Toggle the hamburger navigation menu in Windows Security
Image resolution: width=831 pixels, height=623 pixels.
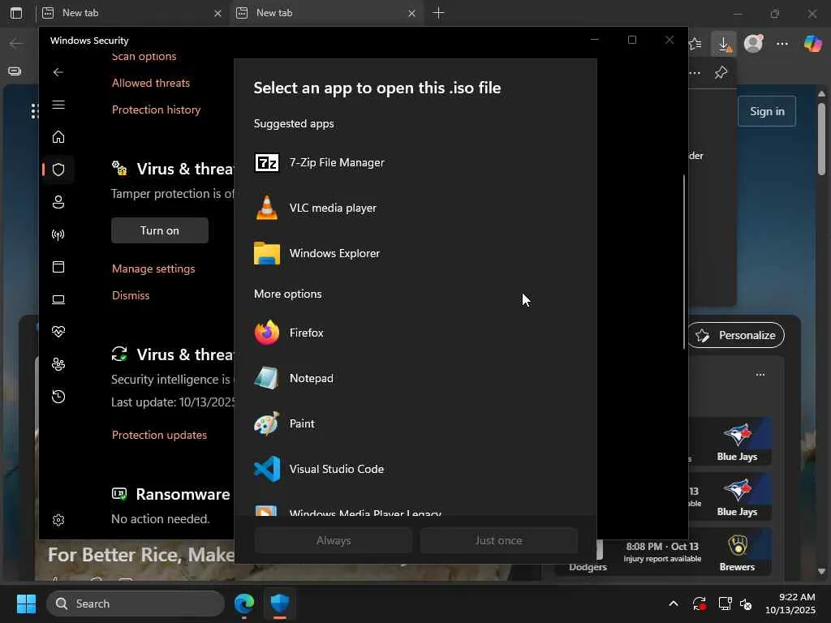coord(58,105)
